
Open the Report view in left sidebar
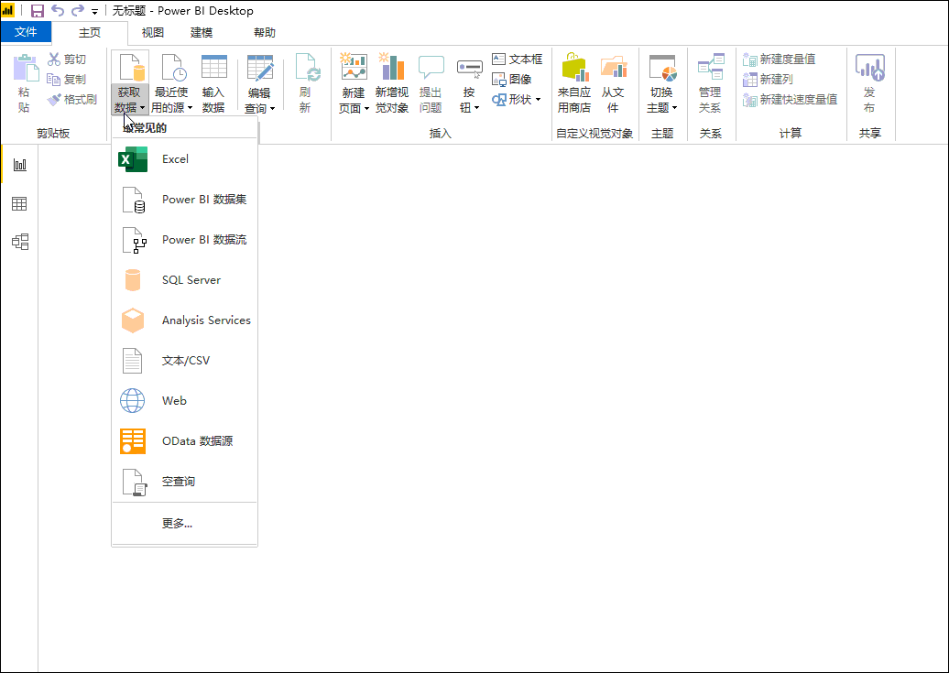(20, 165)
